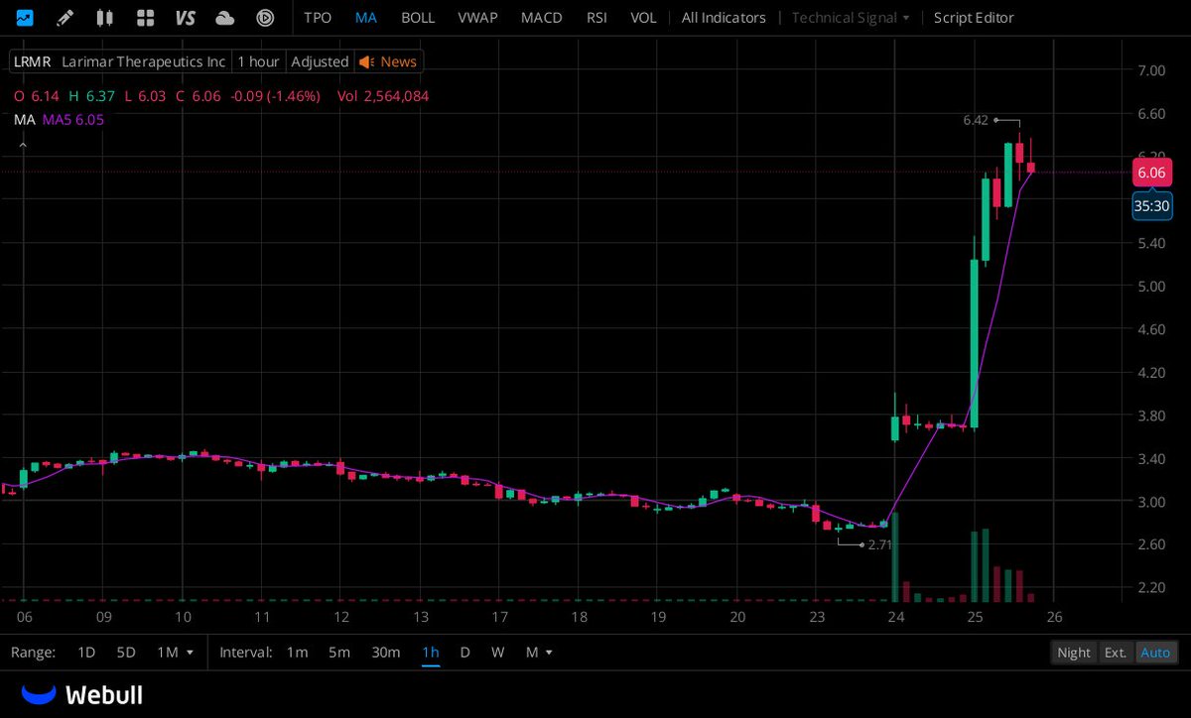Switch to candlestick chart style icon
This screenshot has width=1191, height=718.
tap(104, 18)
